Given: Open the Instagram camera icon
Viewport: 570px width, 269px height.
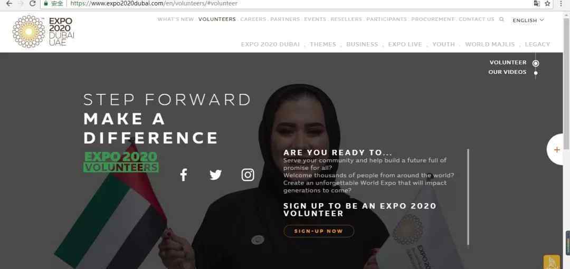Looking at the screenshot, I should pyautogui.click(x=248, y=175).
